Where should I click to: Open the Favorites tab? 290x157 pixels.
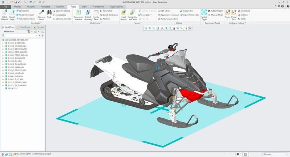point(38,27)
